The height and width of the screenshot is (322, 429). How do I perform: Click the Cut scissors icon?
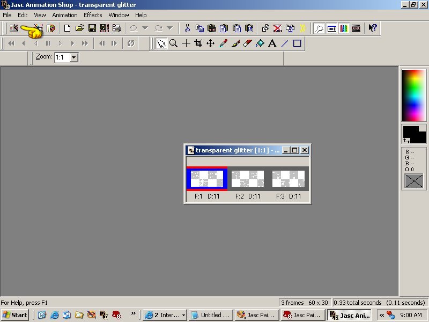187,28
